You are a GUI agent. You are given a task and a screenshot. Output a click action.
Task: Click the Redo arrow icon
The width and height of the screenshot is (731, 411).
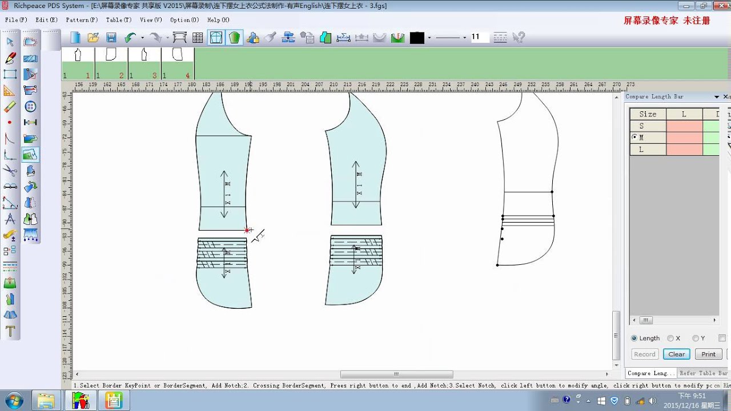(x=155, y=38)
